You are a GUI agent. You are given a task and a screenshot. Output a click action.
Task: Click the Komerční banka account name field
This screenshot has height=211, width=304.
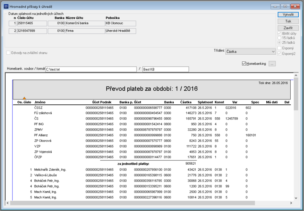[x=85, y=23]
